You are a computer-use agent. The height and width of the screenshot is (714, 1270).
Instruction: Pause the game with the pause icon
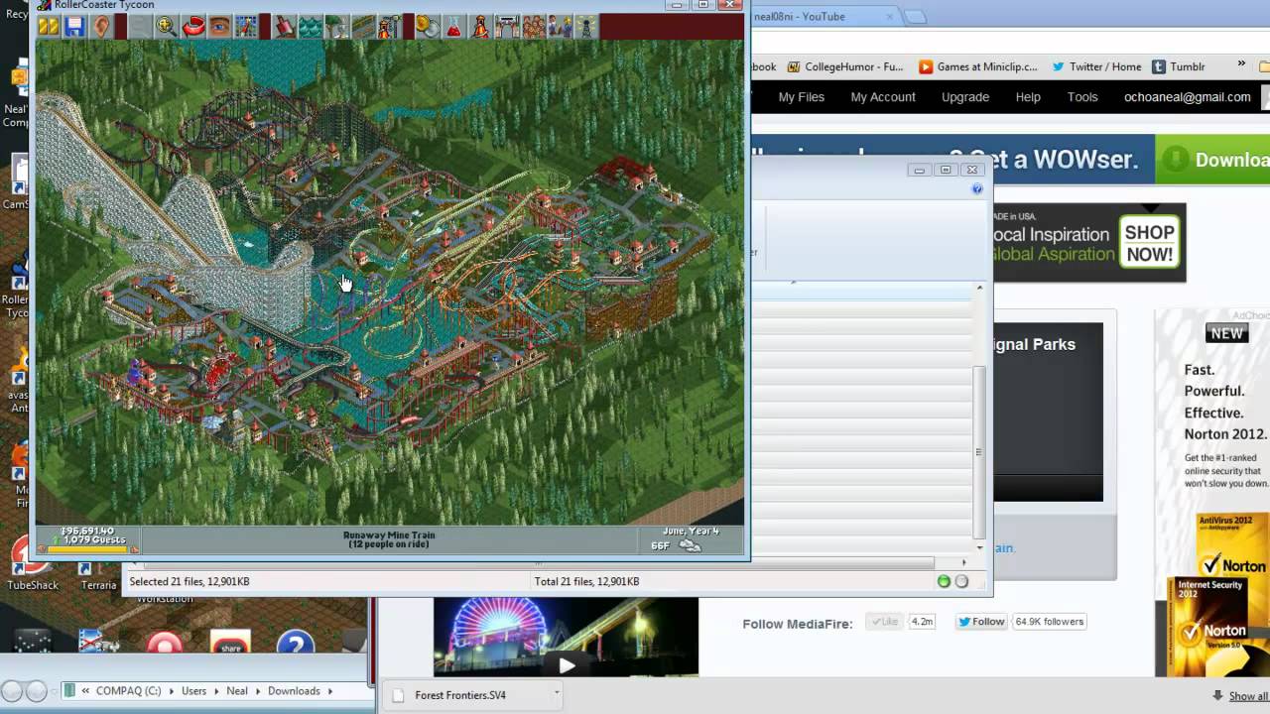pyautogui.click(x=48, y=27)
